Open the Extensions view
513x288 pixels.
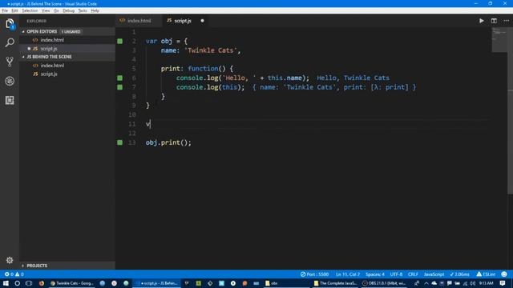click(10, 100)
